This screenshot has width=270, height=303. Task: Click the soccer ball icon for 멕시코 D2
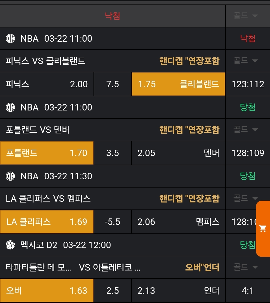point(10,245)
